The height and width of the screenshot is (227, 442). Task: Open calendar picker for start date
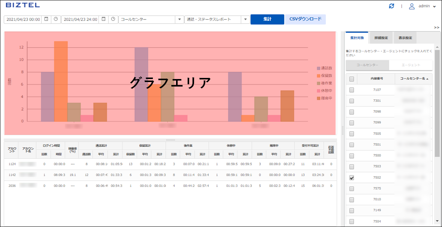46,19
